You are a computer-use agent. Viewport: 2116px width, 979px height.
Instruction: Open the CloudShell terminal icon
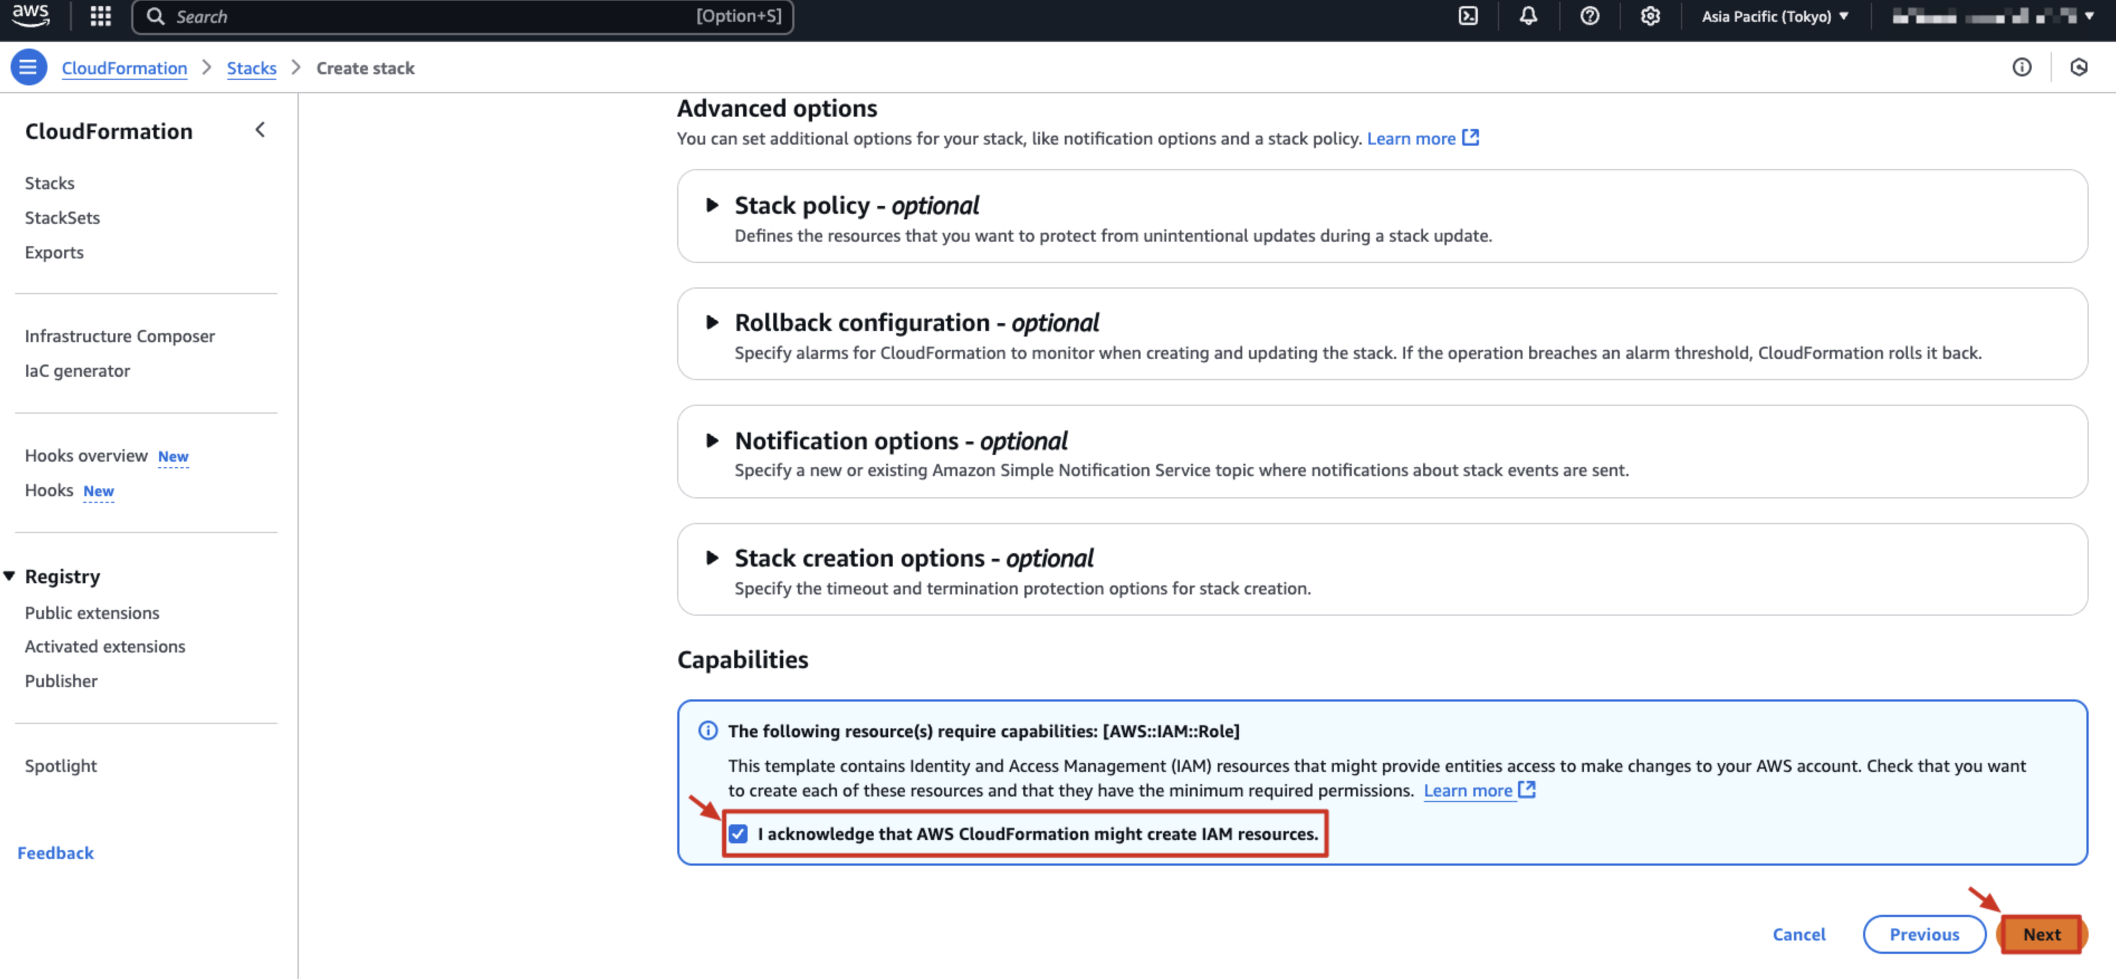(x=1468, y=16)
